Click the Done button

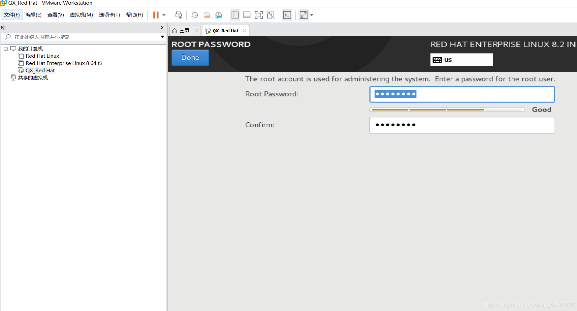pyautogui.click(x=190, y=58)
